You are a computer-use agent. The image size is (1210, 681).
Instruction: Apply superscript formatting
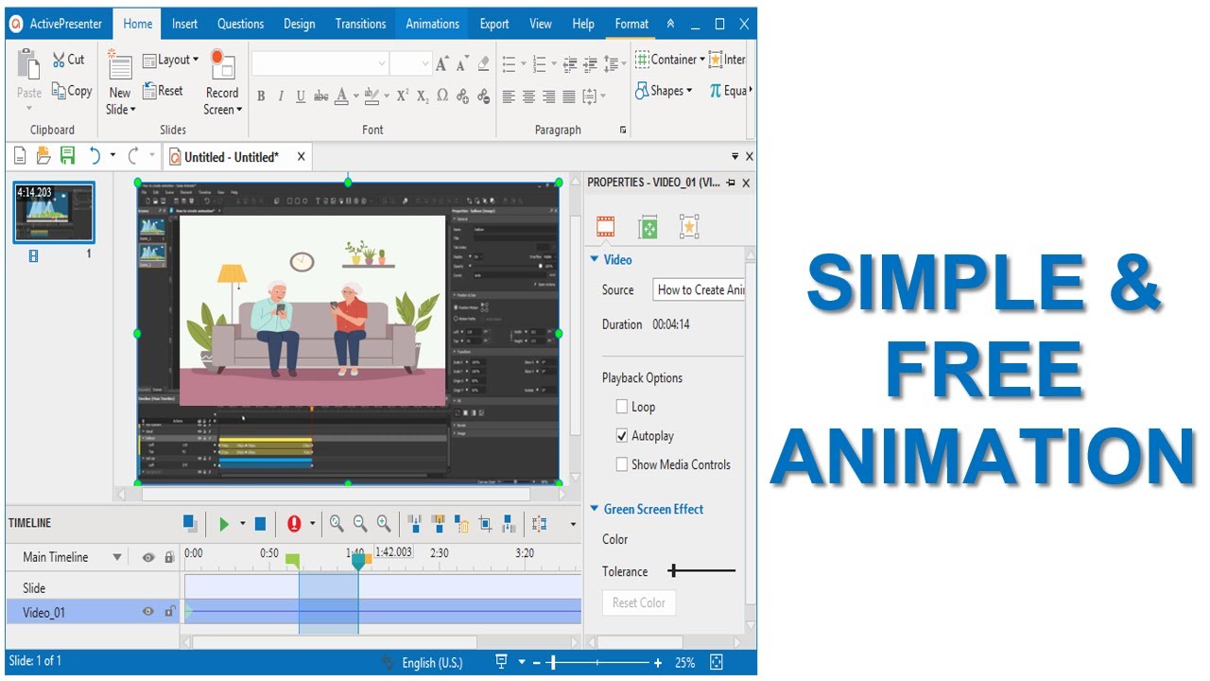pyautogui.click(x=402, y=96)
